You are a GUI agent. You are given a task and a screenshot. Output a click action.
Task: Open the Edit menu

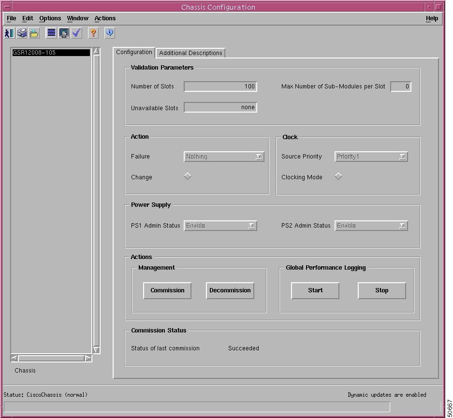point(28,18)
